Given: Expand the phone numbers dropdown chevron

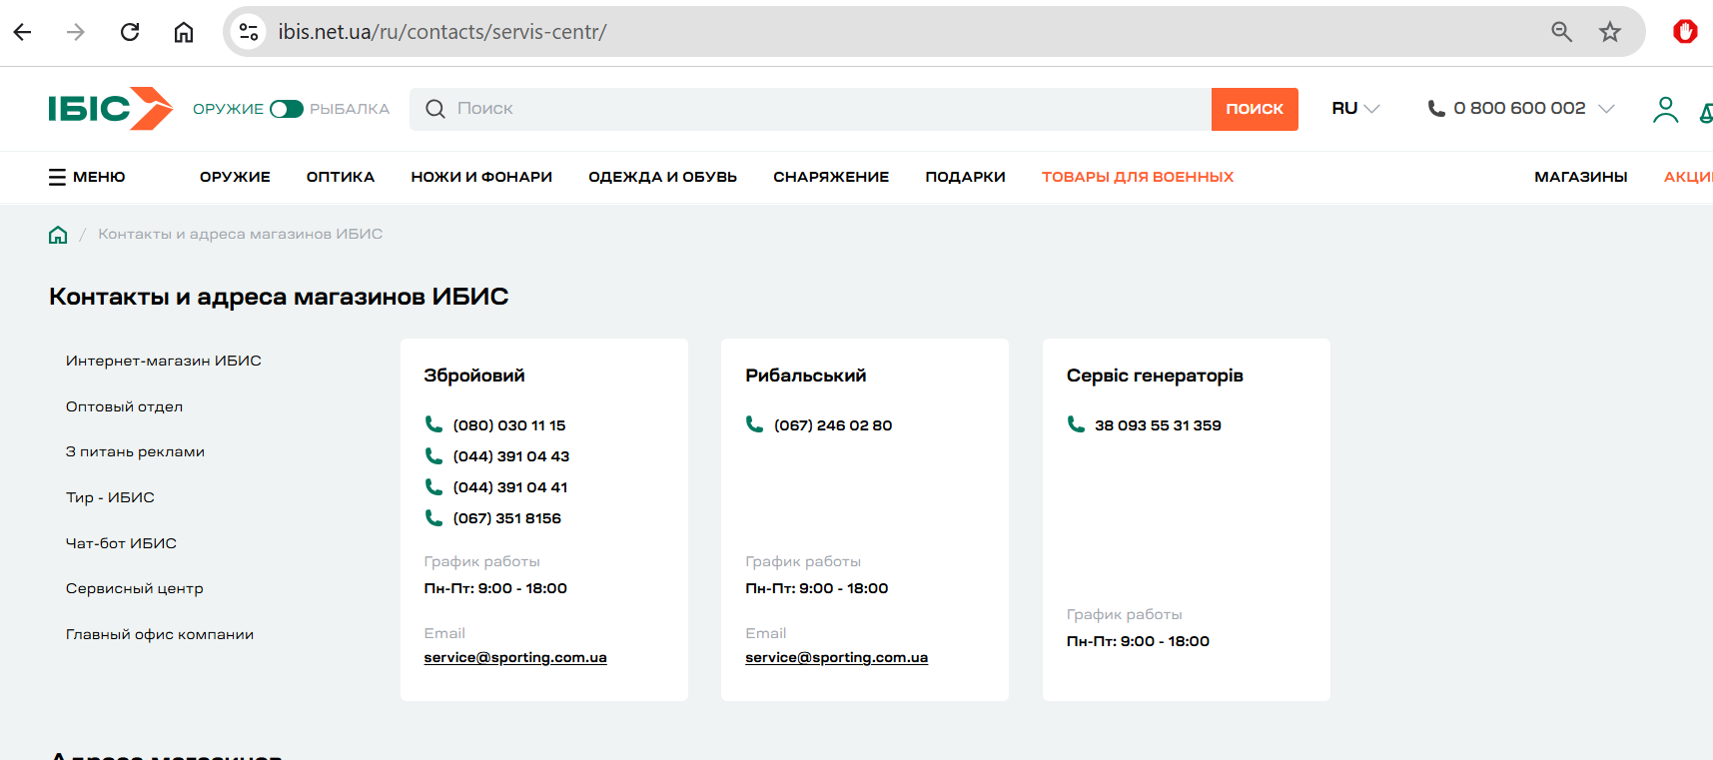Looking at the screenshot, I should pos(1606,109).
